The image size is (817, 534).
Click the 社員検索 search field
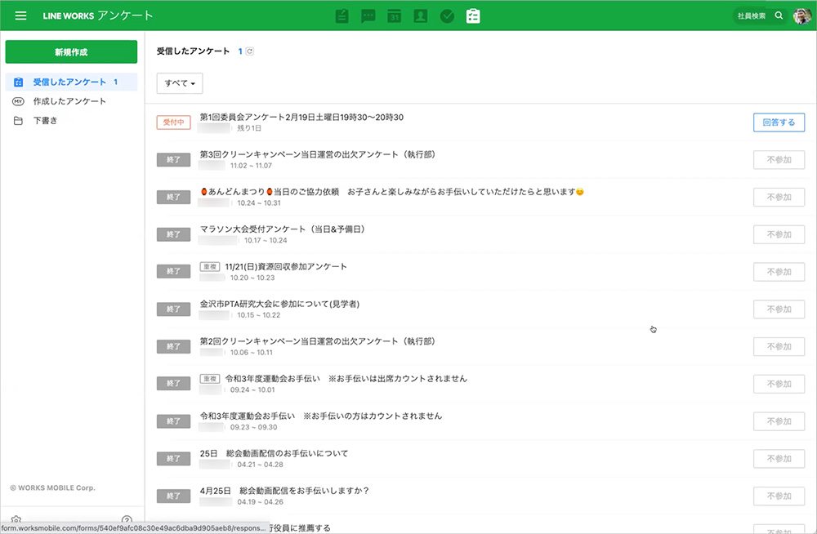(751, 16)
